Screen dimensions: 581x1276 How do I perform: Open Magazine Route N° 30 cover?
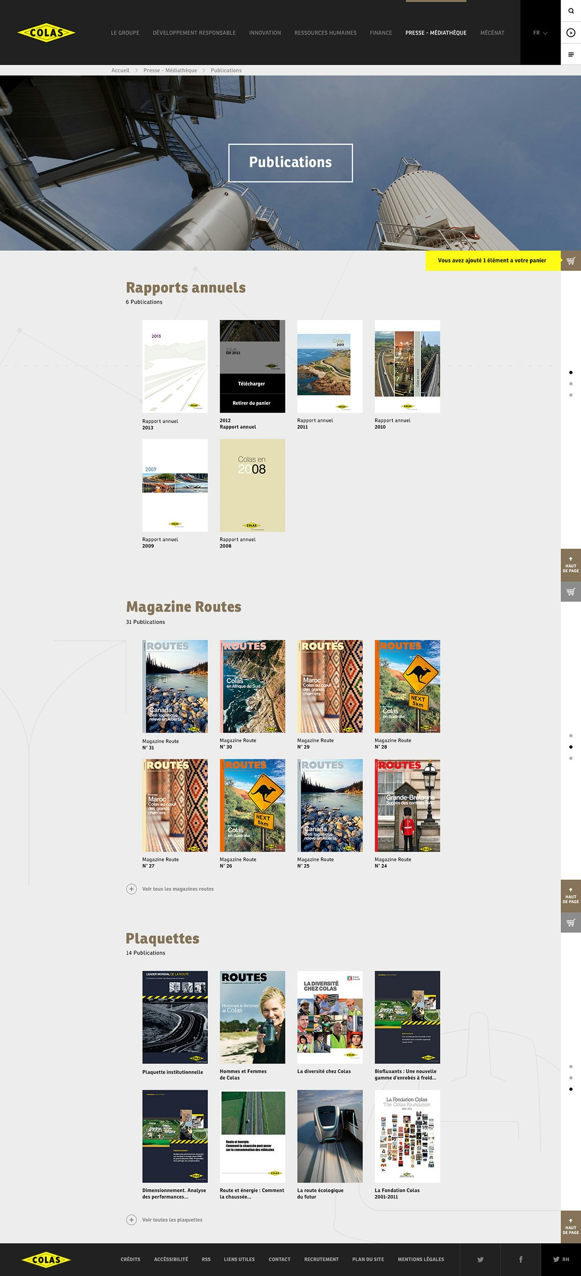click(x=252, y=686)
